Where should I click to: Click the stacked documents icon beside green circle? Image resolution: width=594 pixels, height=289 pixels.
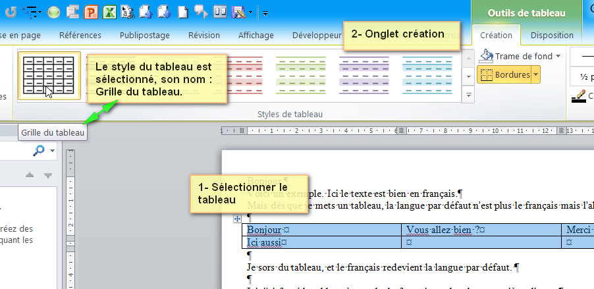point(72,12)
